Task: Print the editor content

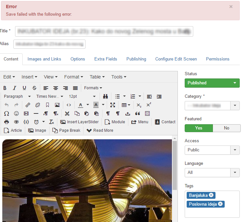Action: 6,122
